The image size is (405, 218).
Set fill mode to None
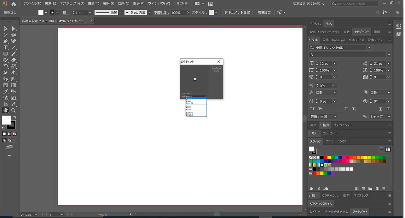14,134
